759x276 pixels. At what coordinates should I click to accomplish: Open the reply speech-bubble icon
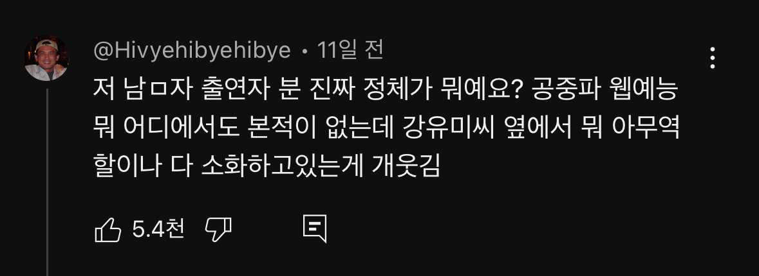[x=315, y=229]
